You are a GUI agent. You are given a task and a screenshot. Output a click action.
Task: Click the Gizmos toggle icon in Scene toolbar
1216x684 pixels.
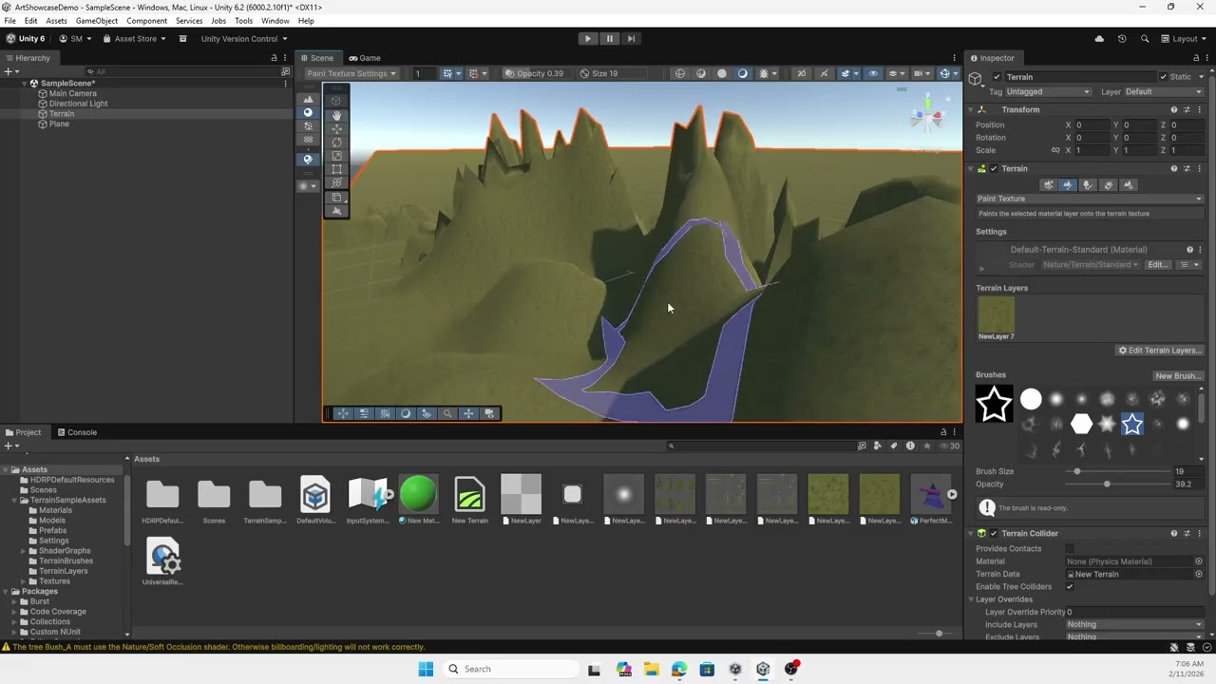(x=944, y=73)
